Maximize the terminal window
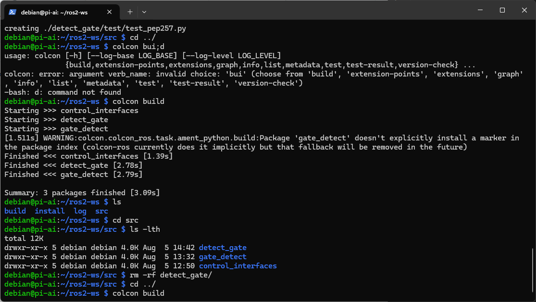Screen dimensions: 536x302 [x=502, y=10]
